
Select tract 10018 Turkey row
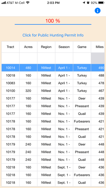coord(53,75)
